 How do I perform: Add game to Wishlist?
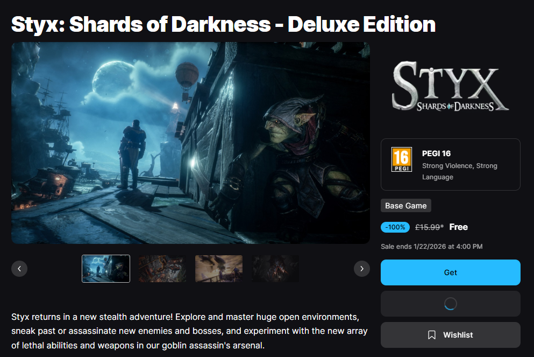point(450,335)
